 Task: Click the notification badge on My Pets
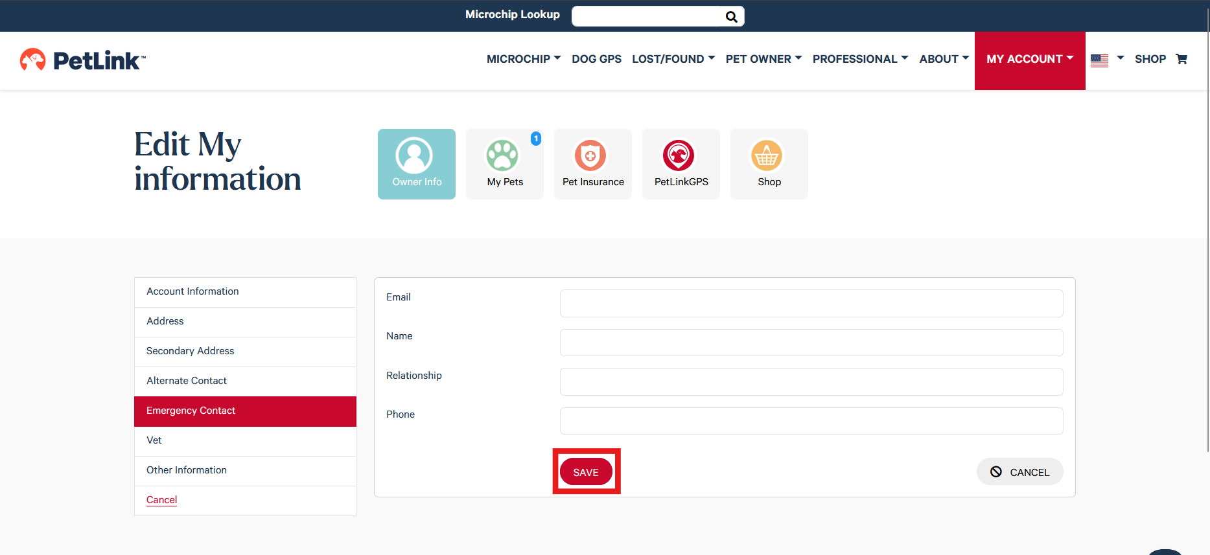[536, 139]
